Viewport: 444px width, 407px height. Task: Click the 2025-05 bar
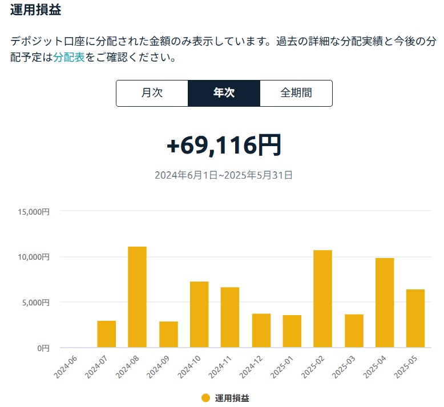[x=415, y=319]
